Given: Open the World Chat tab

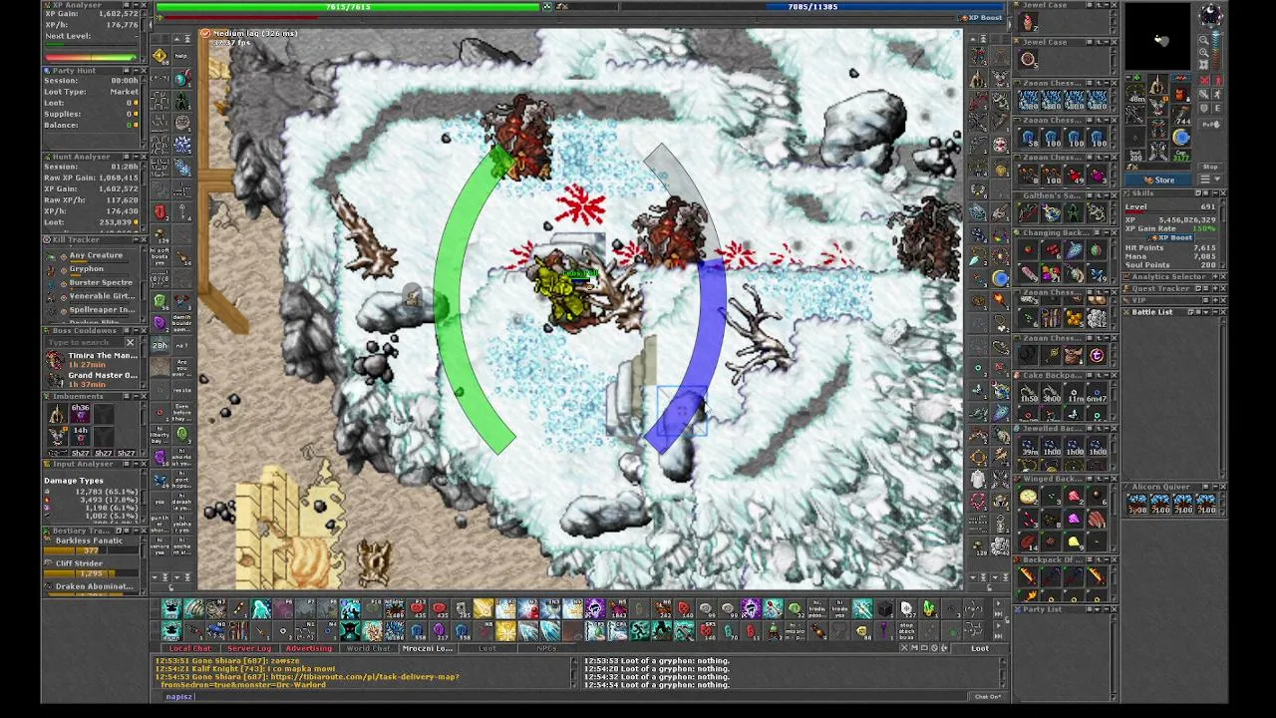Looking at the screenshot, I should [x=368, y=648].
